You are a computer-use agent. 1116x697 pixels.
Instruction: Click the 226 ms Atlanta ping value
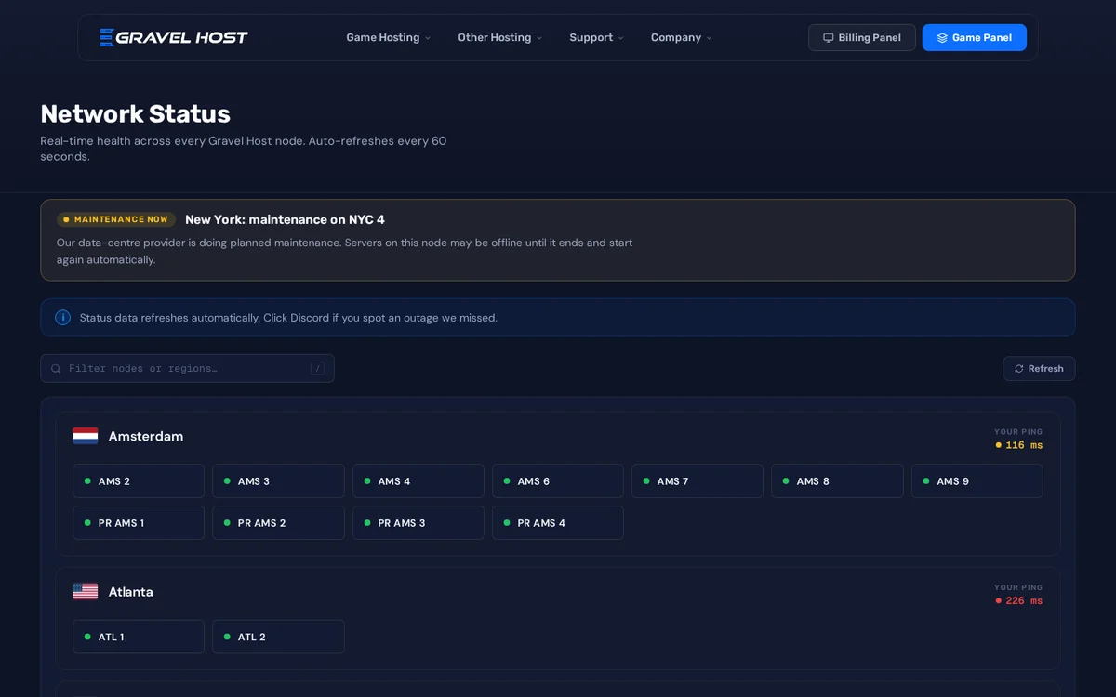tap(1024, 600)
